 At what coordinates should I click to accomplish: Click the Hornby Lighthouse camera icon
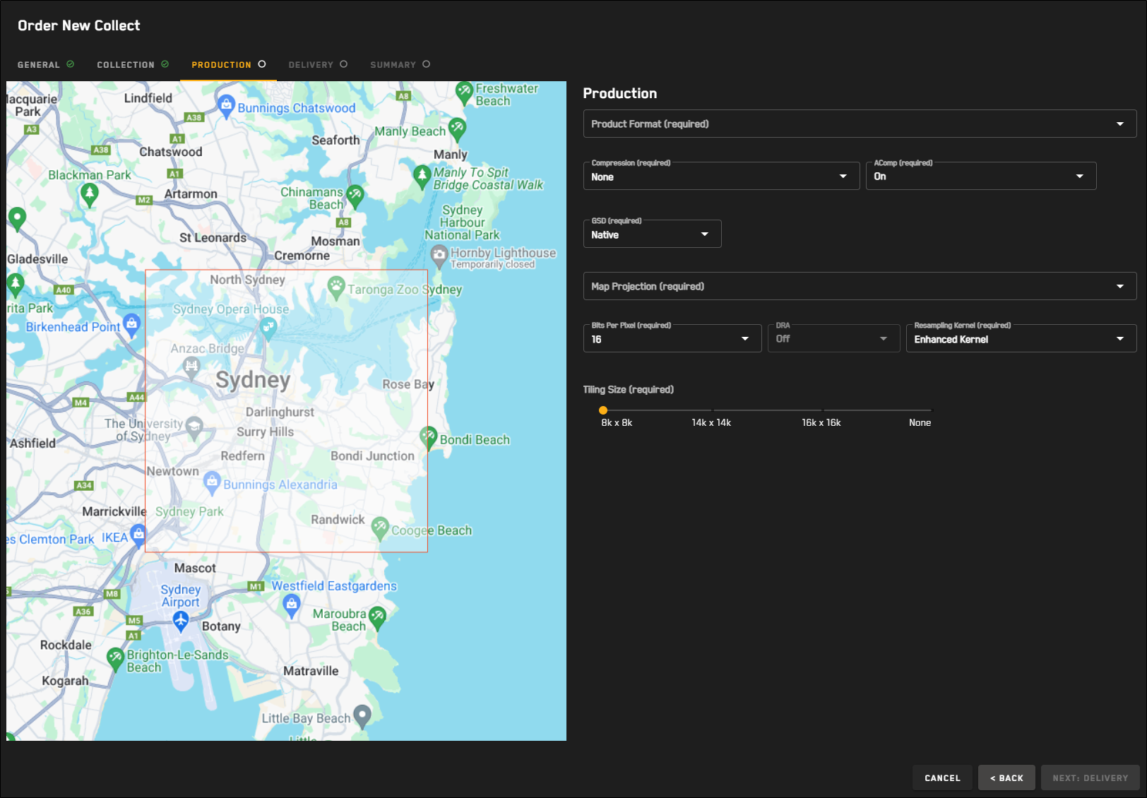pyautogui.click(x=439, y=254)
